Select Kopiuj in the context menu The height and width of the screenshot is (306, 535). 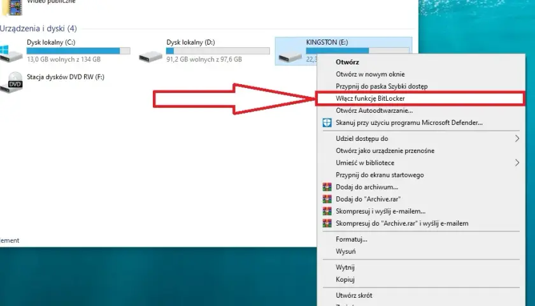pos(345,279)
